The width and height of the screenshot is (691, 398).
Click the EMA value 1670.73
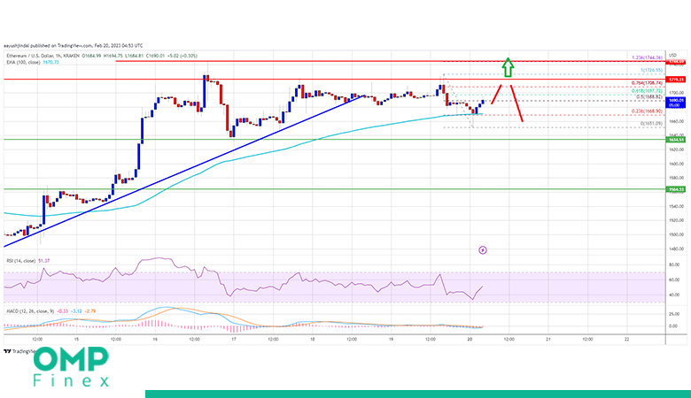point(50,63)
